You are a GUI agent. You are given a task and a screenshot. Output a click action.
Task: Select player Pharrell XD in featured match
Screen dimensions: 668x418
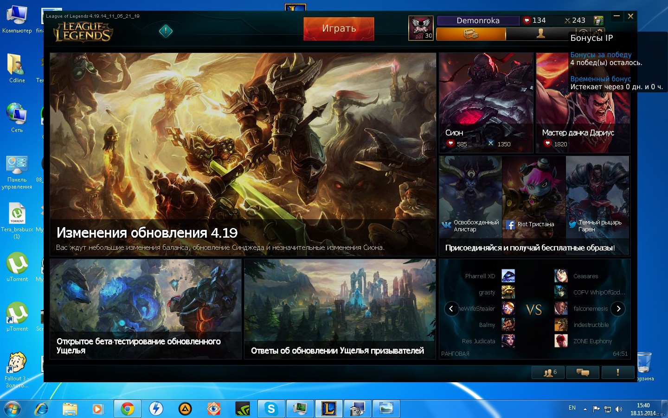480,276
